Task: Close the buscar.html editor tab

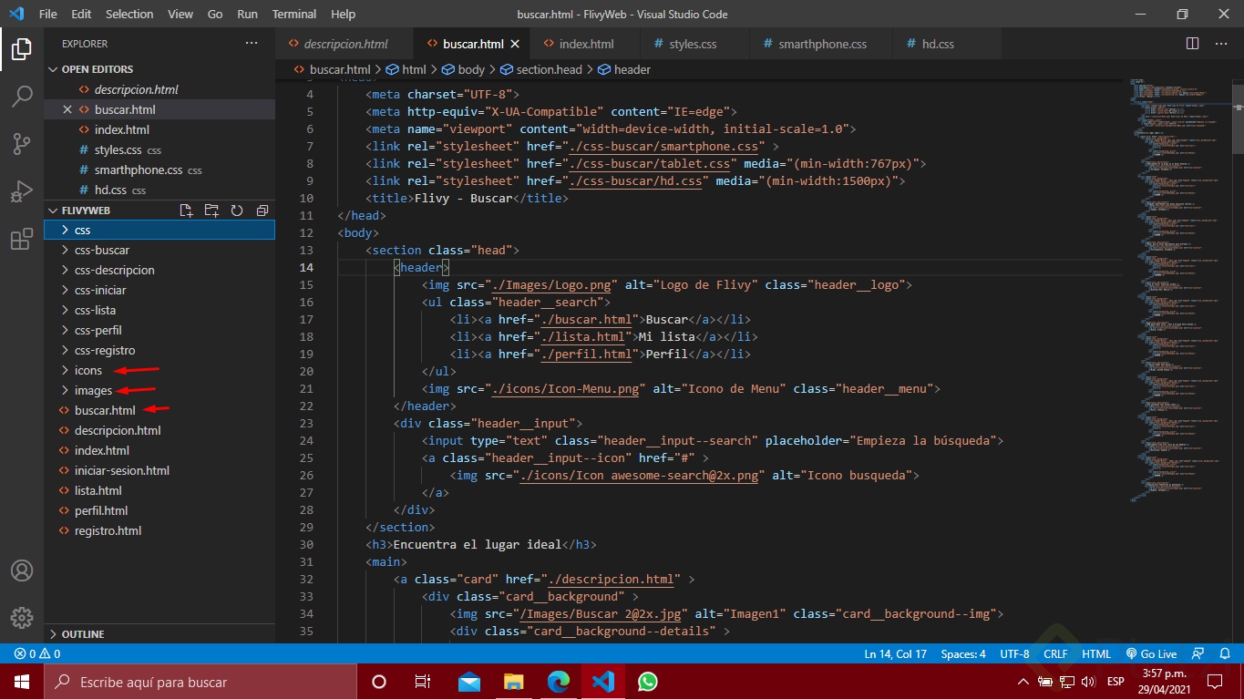Action: [515, 44]
